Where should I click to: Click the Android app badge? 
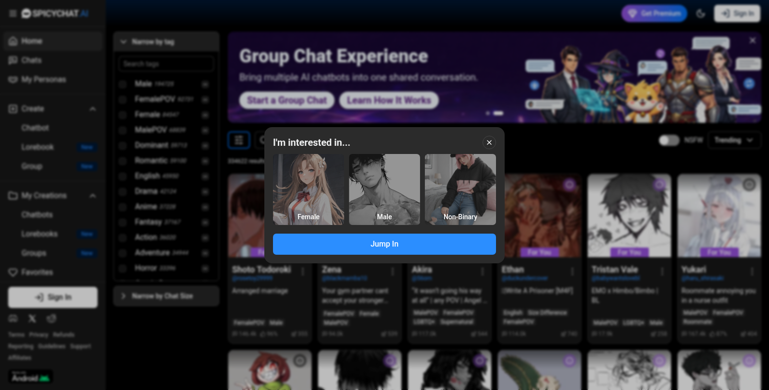pyautogui.click(x=31, y=377)
